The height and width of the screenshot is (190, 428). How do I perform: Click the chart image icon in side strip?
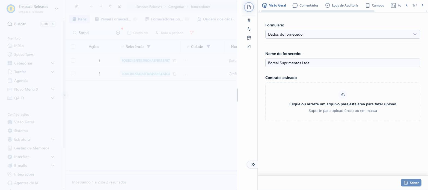click(249, 47)
